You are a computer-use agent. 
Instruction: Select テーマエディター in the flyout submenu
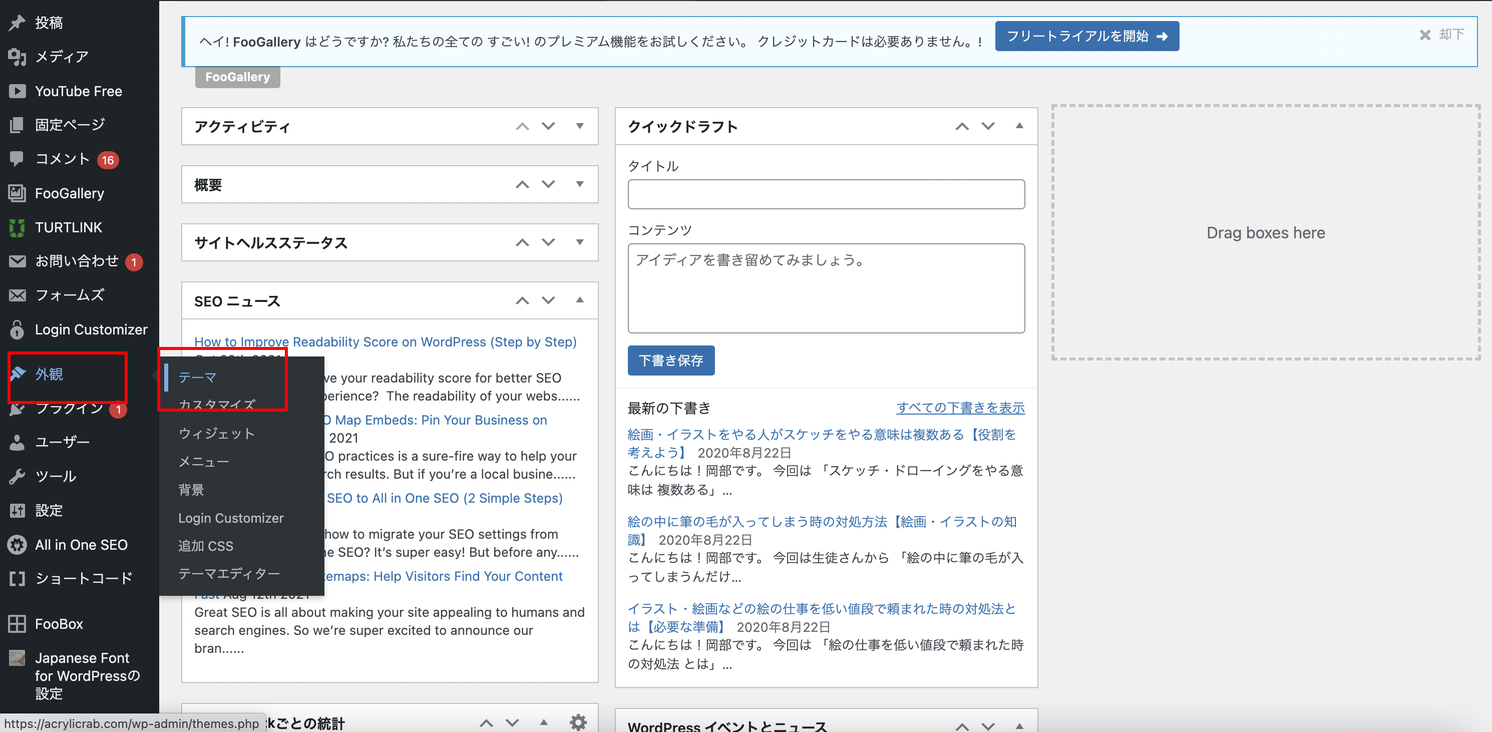229,573
